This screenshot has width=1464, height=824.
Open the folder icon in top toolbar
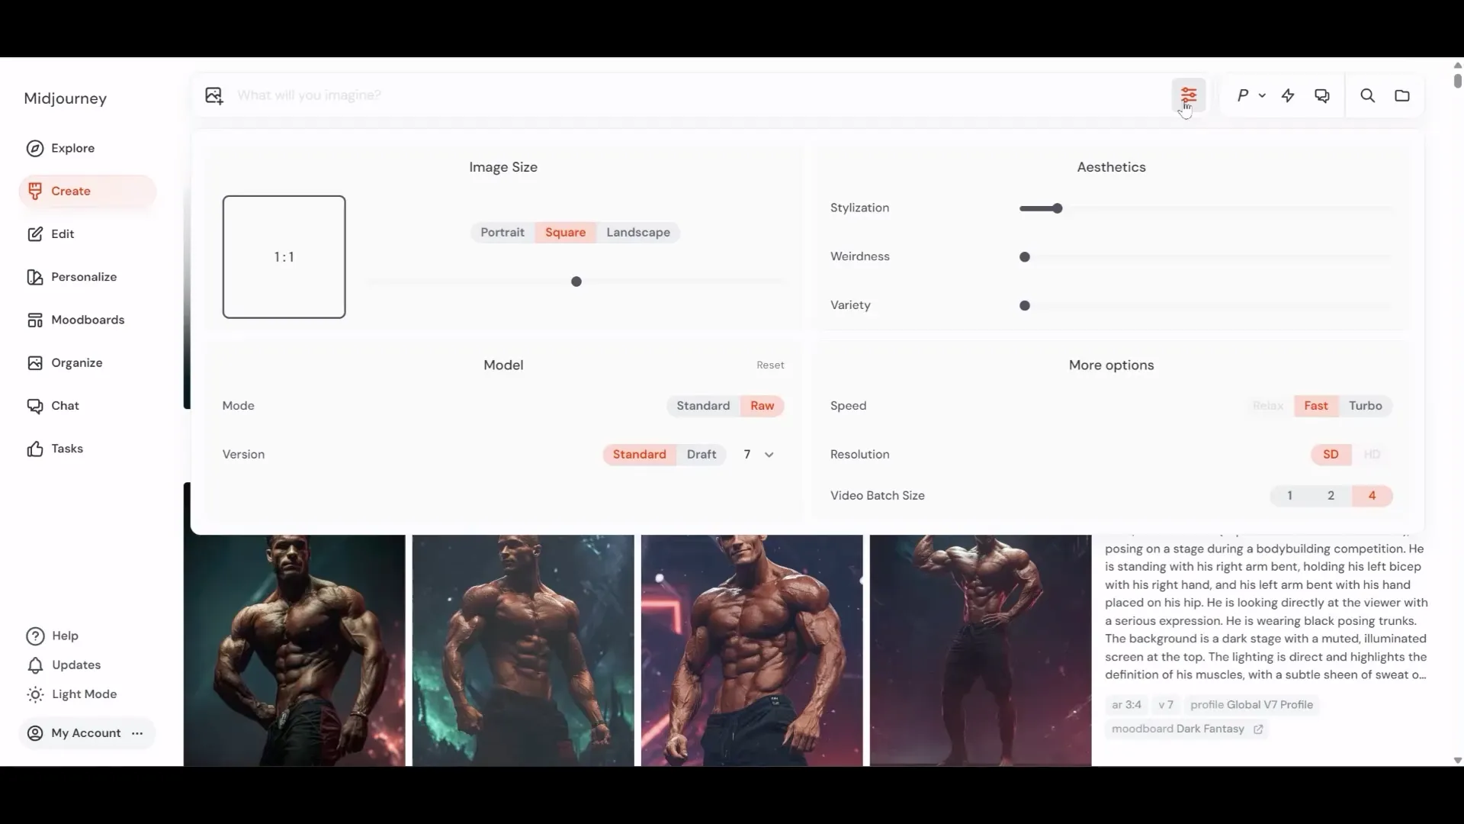1402,95
